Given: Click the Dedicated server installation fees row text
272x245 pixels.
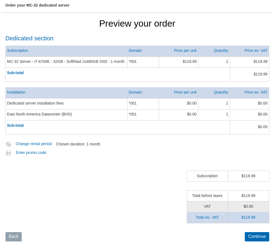Looking at the screenshot, I should click(35, 103).
